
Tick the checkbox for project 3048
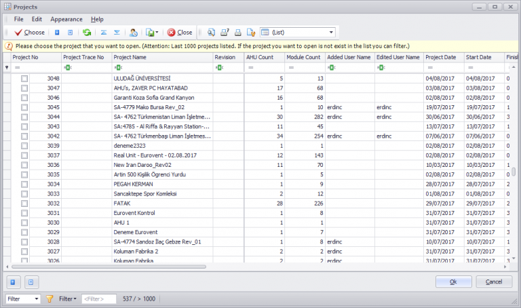click(24, 79)
